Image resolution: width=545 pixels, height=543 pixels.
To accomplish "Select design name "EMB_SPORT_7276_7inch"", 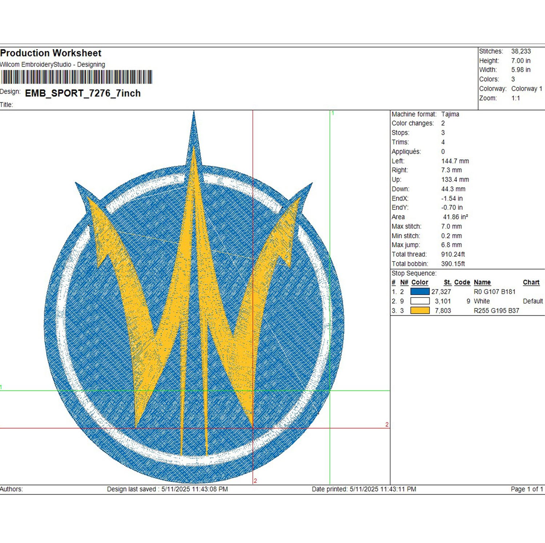I will coord(83,93).
